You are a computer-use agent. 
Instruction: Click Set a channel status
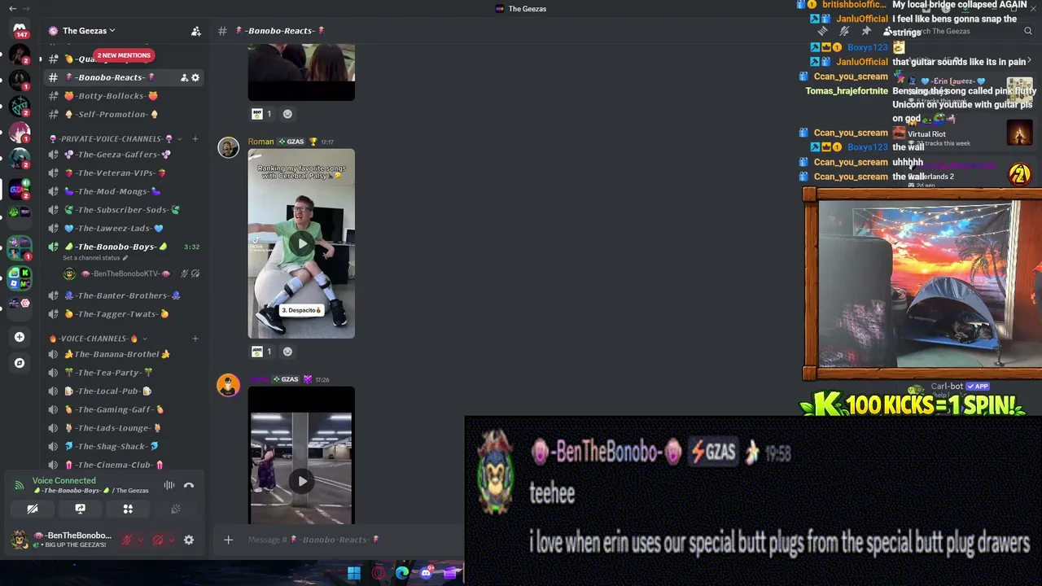coord(91,258)
